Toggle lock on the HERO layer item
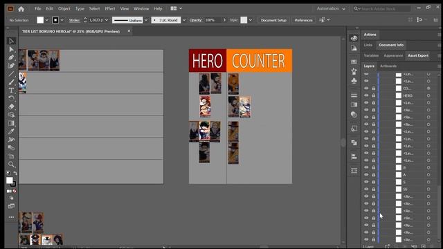This screenshot has height=249, width=443. (x=374, y=95)
